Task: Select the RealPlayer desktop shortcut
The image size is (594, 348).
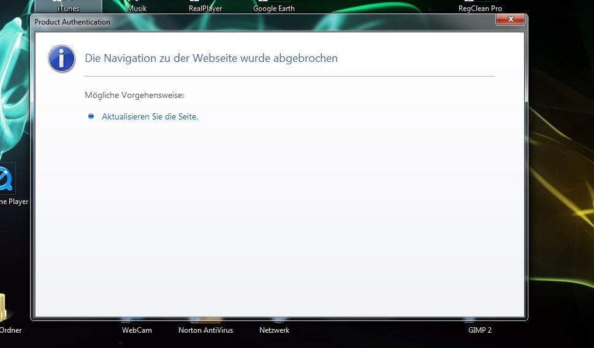Action: pos(205,7)
